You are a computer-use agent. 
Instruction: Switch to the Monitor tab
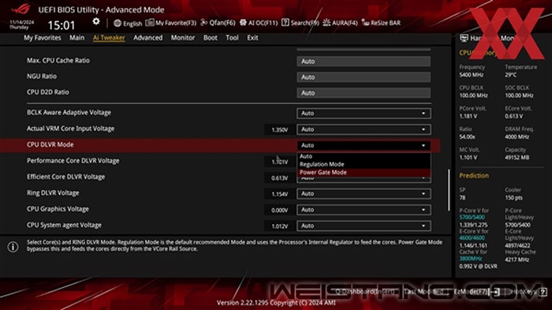(183, 38)
